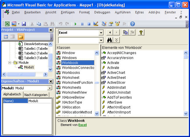Select AfterSave event member

tap(115, 102)
